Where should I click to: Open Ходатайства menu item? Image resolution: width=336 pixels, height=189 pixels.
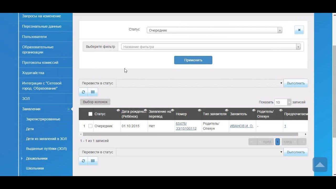click(x=33, y=73)
